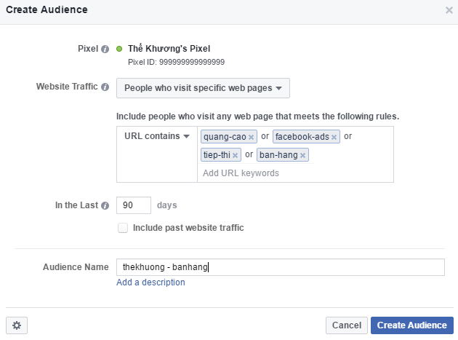Click the info icon next to Pixel
Screen dimensions: 458x340
(105, 49)
